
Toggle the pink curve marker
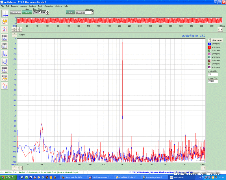click(209, 54)
